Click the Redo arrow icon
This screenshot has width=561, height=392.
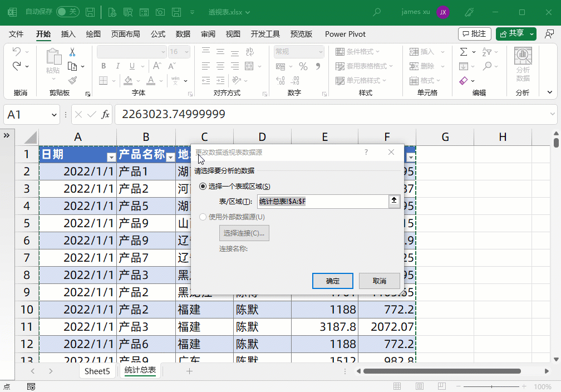17,66
